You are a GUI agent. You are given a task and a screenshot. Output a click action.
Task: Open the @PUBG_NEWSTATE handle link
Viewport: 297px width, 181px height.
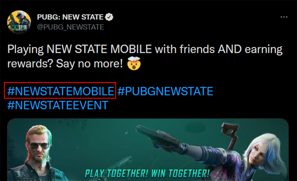click(x=70, y=27)
